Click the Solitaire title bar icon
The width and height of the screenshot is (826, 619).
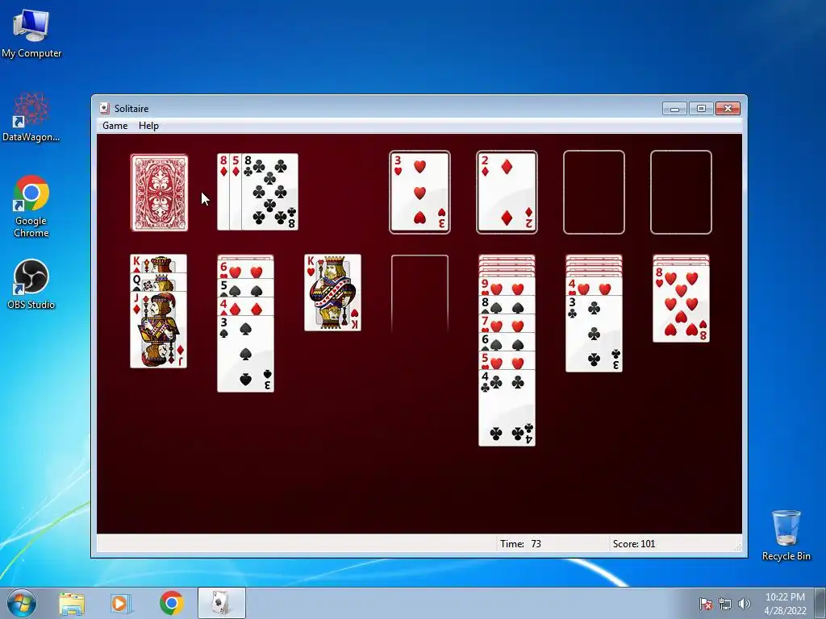pos(105,109)
